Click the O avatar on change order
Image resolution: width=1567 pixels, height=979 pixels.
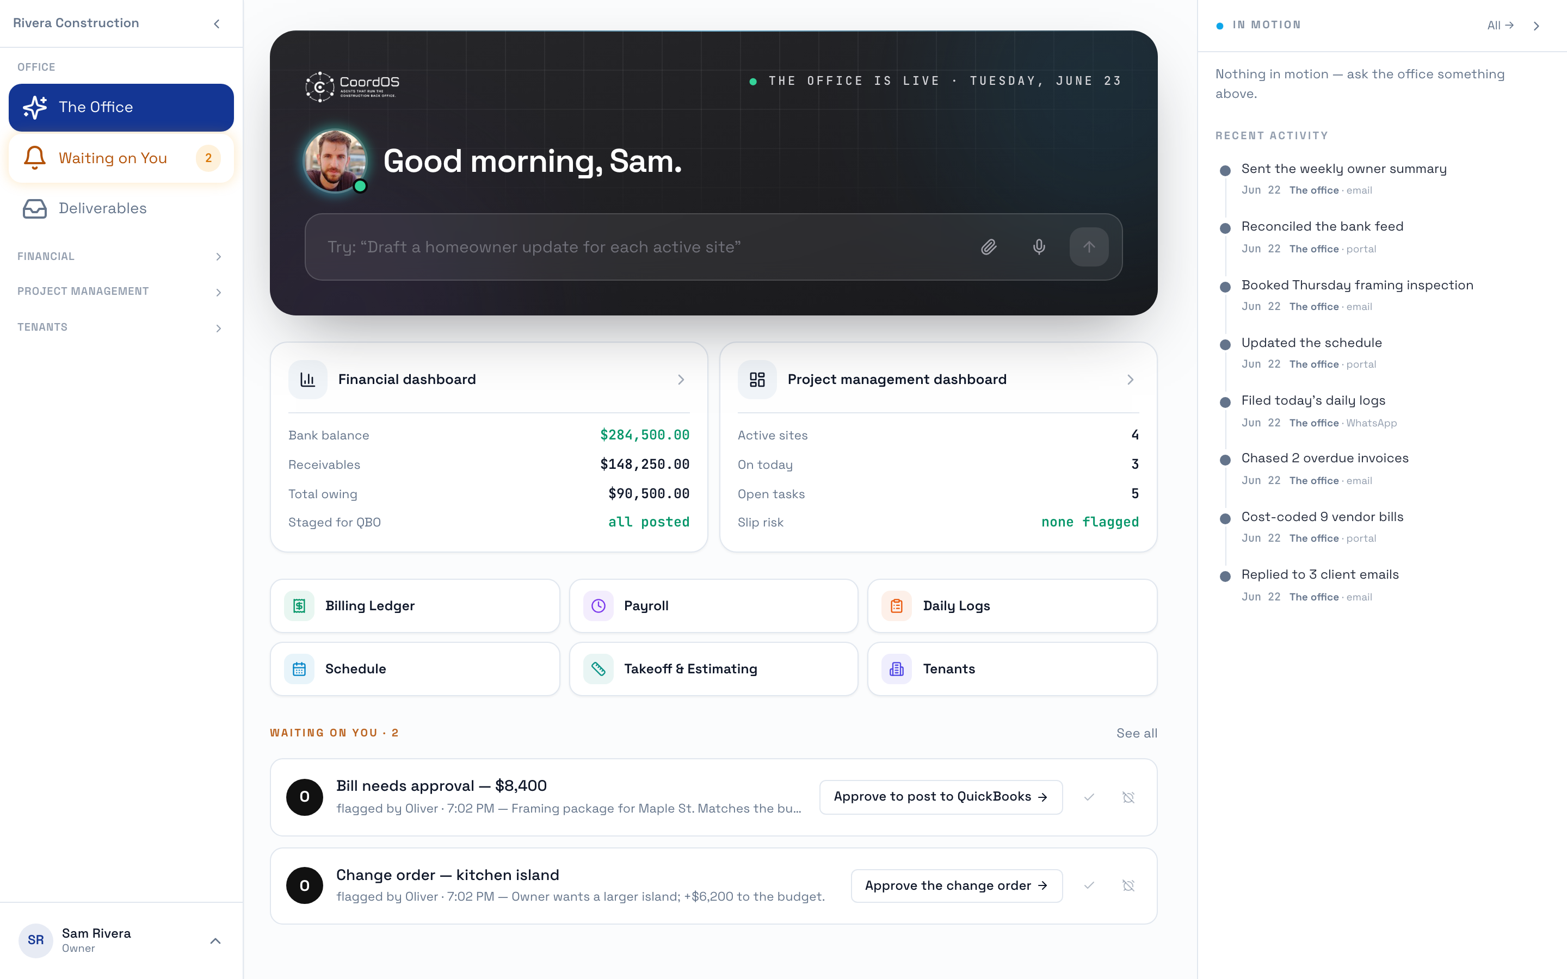[304, 886]
